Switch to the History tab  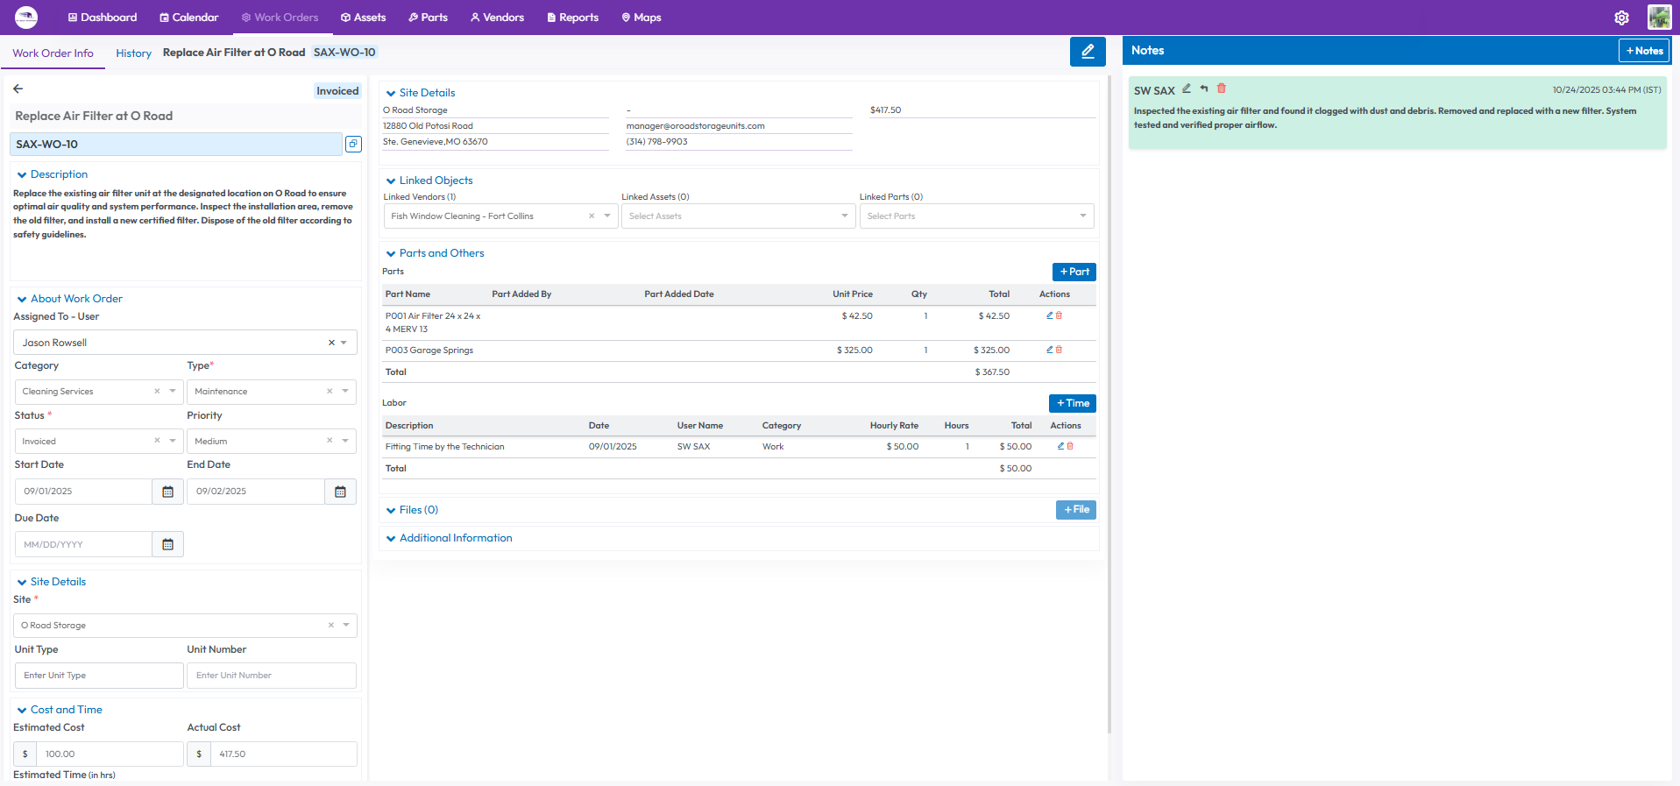pyautogui.click(x=133, y=53)
